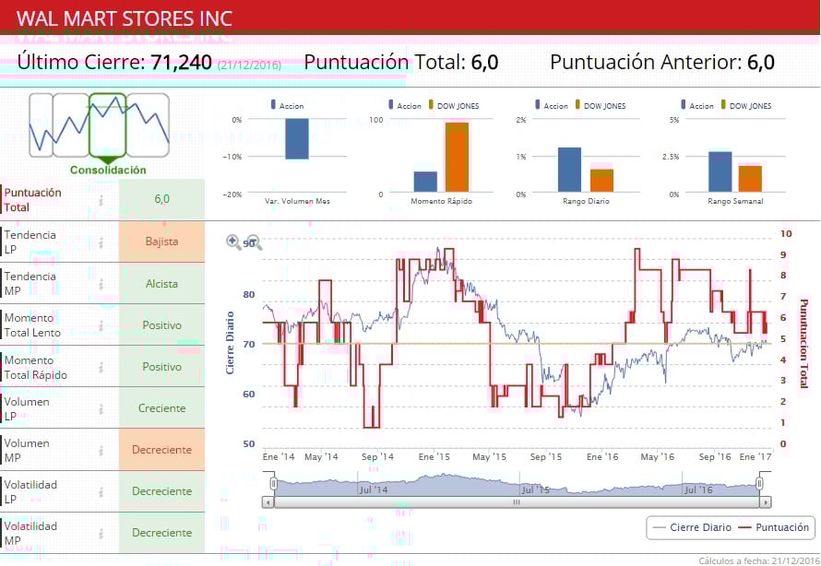Image resolution: width=821 pixels, height=566 pixels.
Task: Click the orange DOW JONES bar in Rango Diario
Action: coord(601,181)
